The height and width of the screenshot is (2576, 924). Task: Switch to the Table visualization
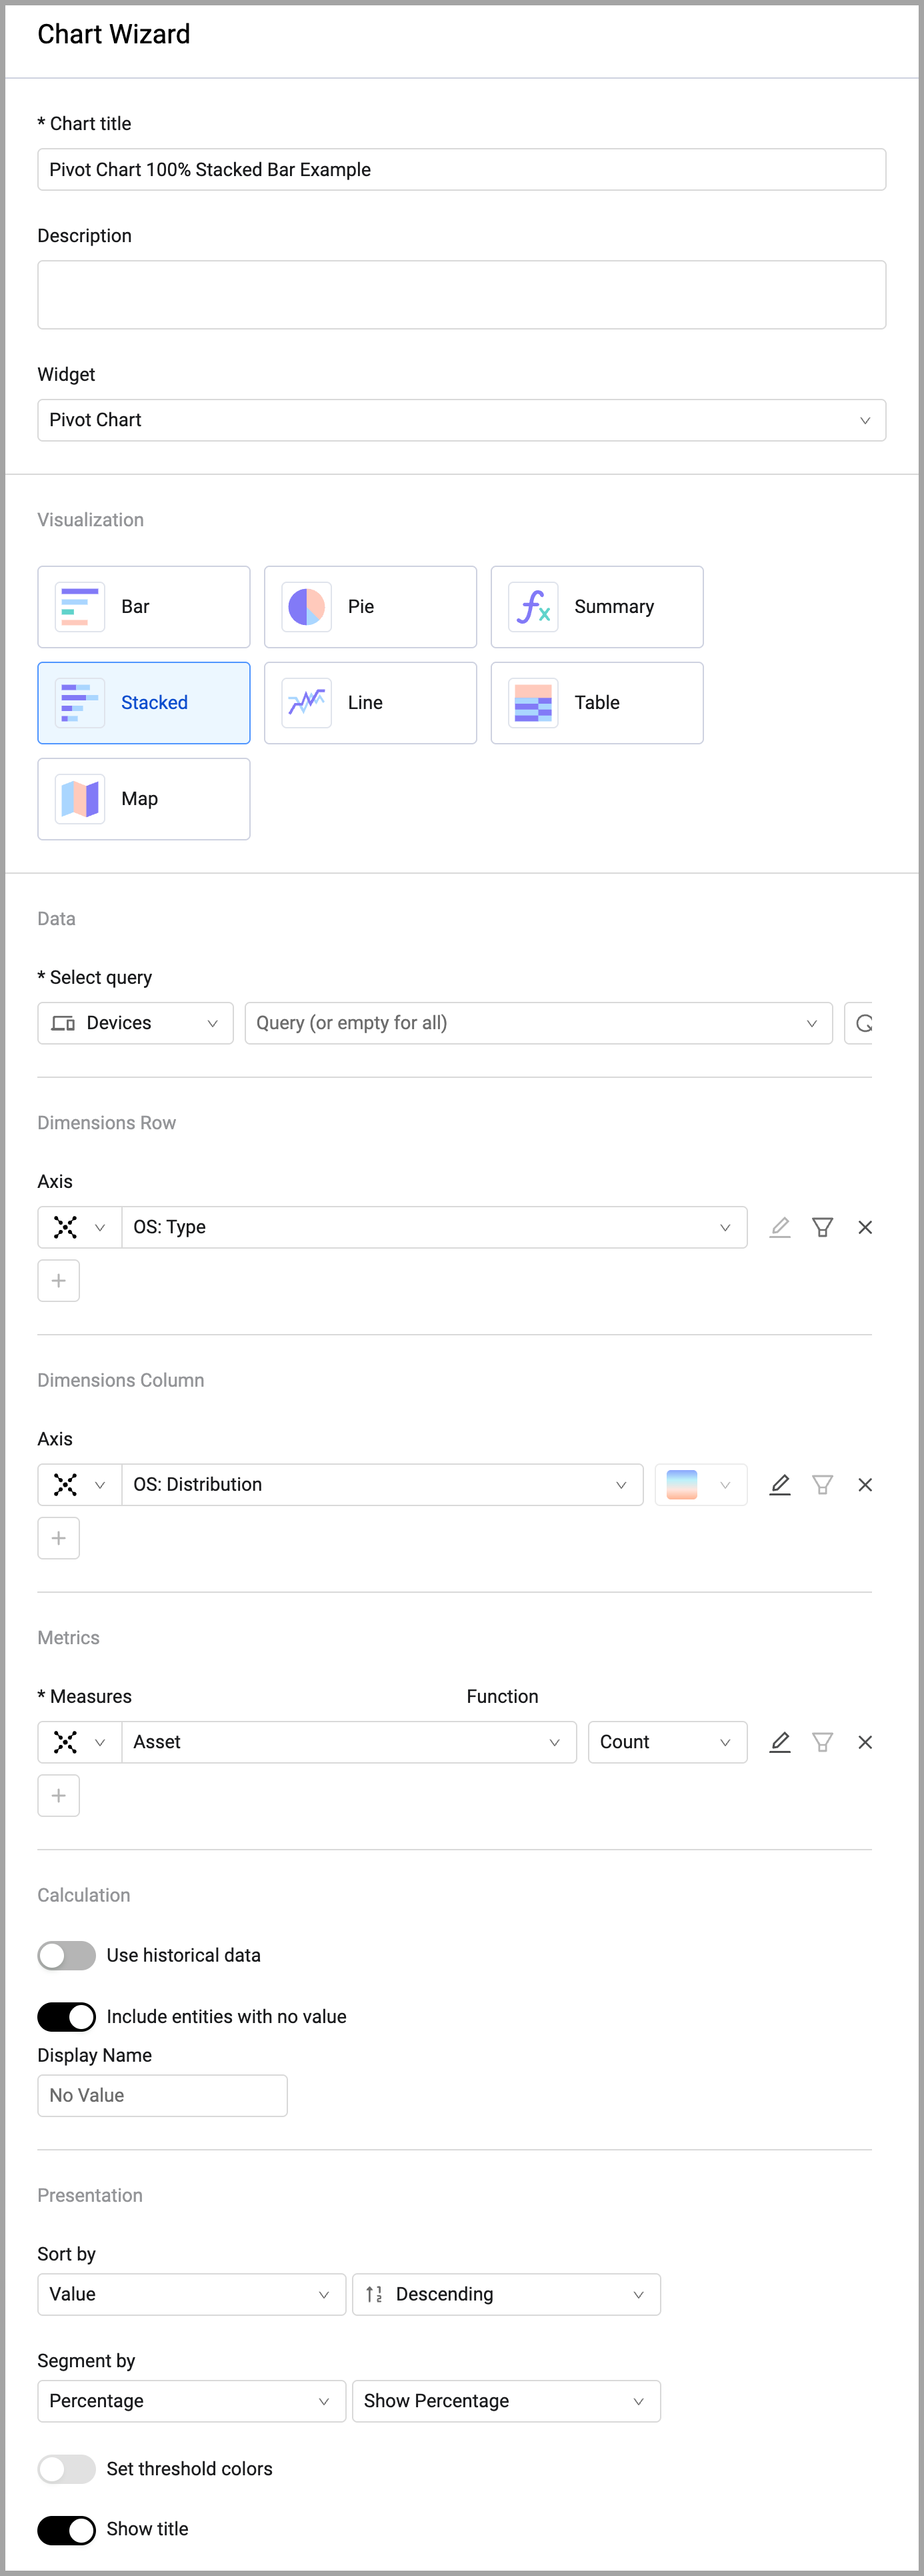[x=596, y=703]
